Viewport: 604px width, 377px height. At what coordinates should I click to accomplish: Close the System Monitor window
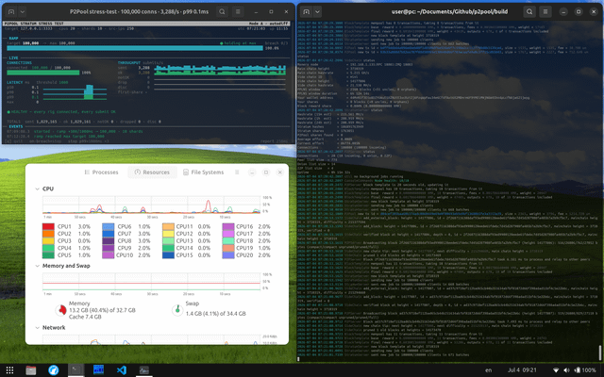tap(280, 172)
